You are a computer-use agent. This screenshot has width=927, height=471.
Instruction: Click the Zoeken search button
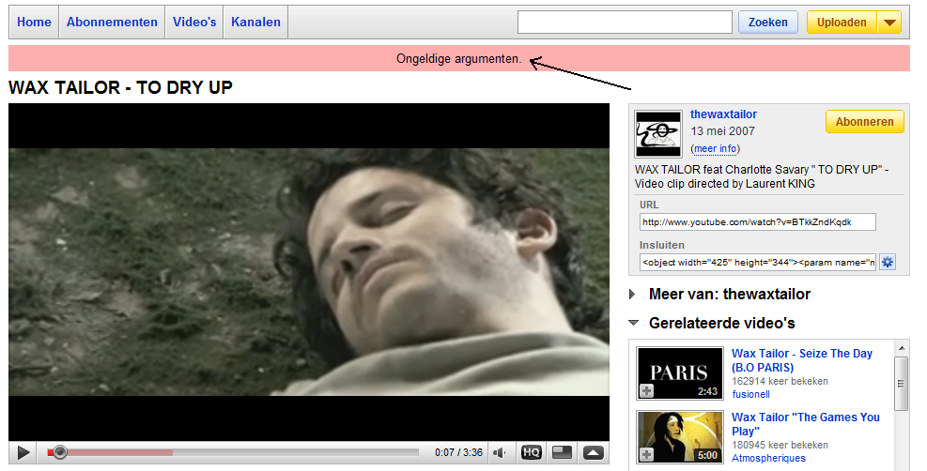[767, 23]
